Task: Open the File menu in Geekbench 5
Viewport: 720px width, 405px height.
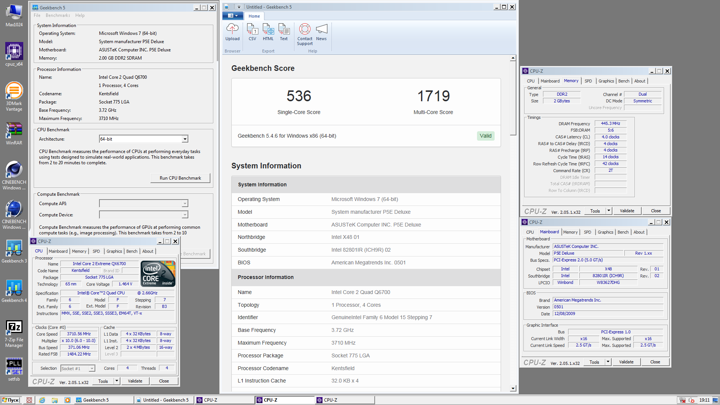Action: click(x=37, y=15)
